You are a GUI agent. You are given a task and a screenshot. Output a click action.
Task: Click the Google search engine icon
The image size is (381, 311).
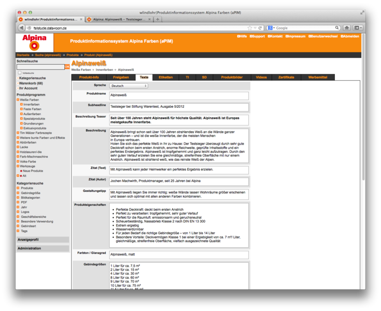tap(270, 28)
